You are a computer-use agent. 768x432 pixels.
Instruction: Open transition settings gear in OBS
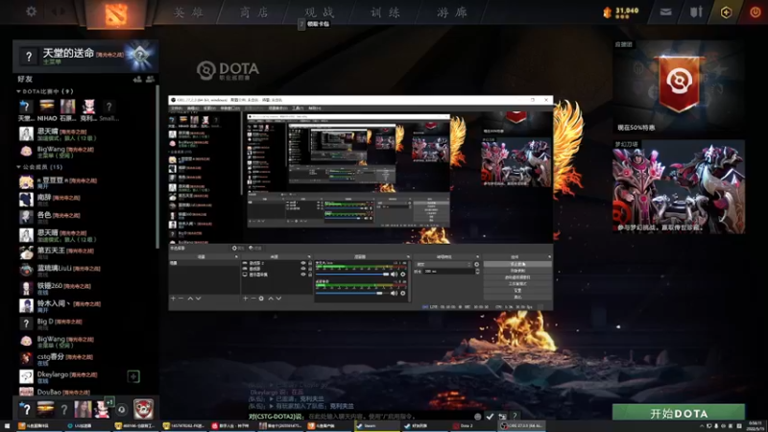pyautogui.click(x=476, y=265)
